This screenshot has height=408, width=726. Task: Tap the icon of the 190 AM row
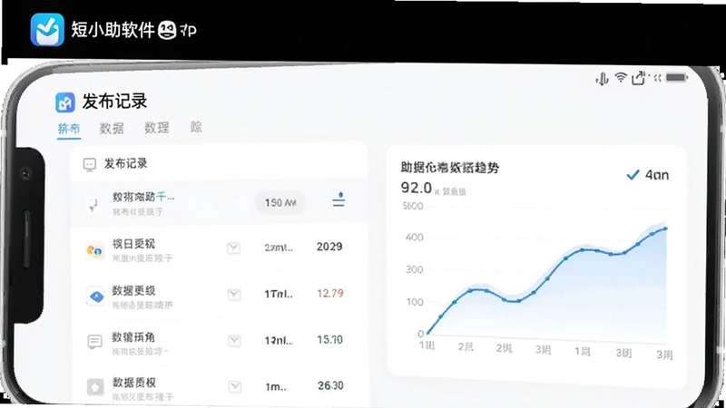pos(93,204)
